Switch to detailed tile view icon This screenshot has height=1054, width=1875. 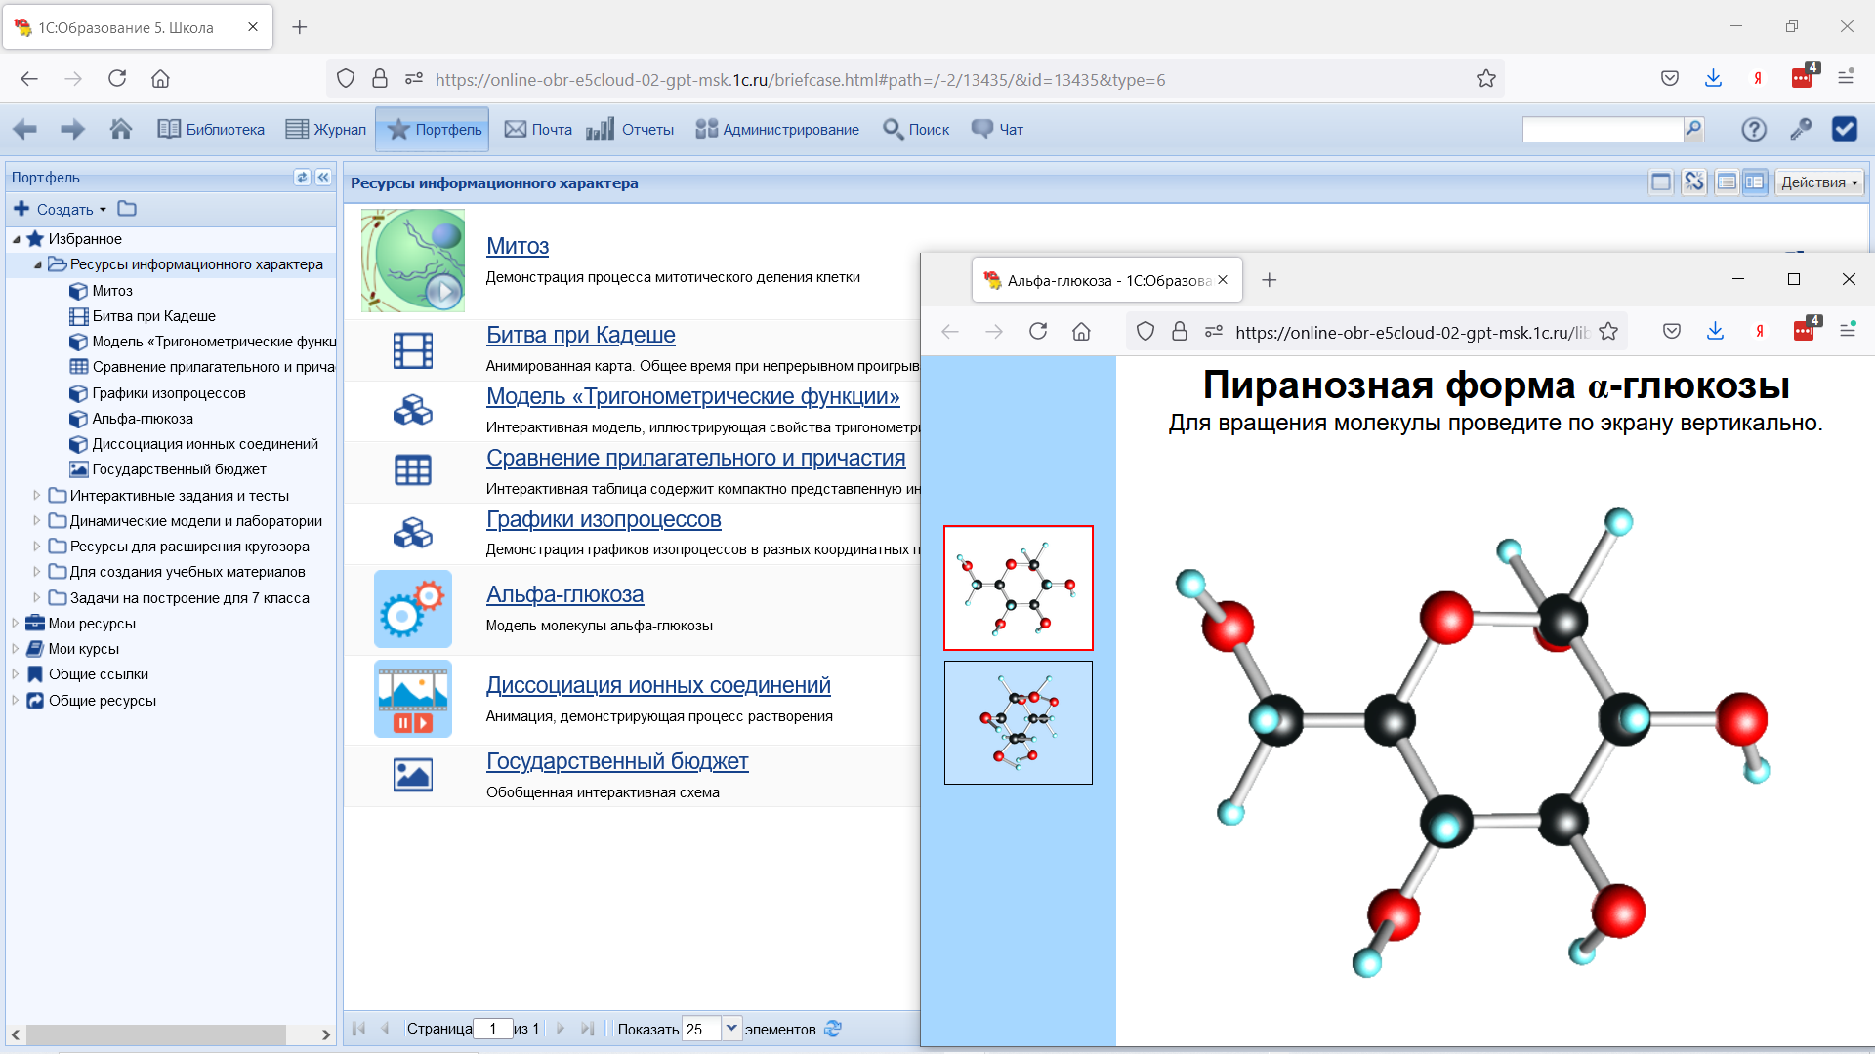point(1755,182)
